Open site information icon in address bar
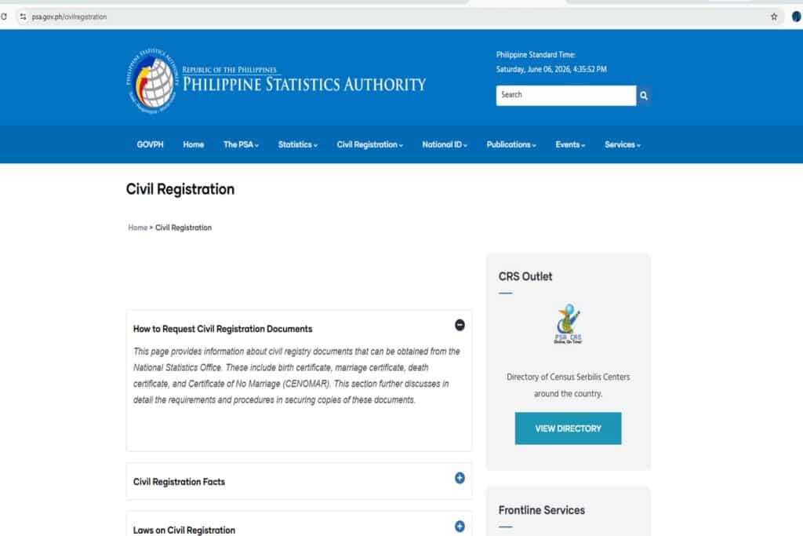Image resolution: width=803 pixels, height=536 pixels. (23, 16)
